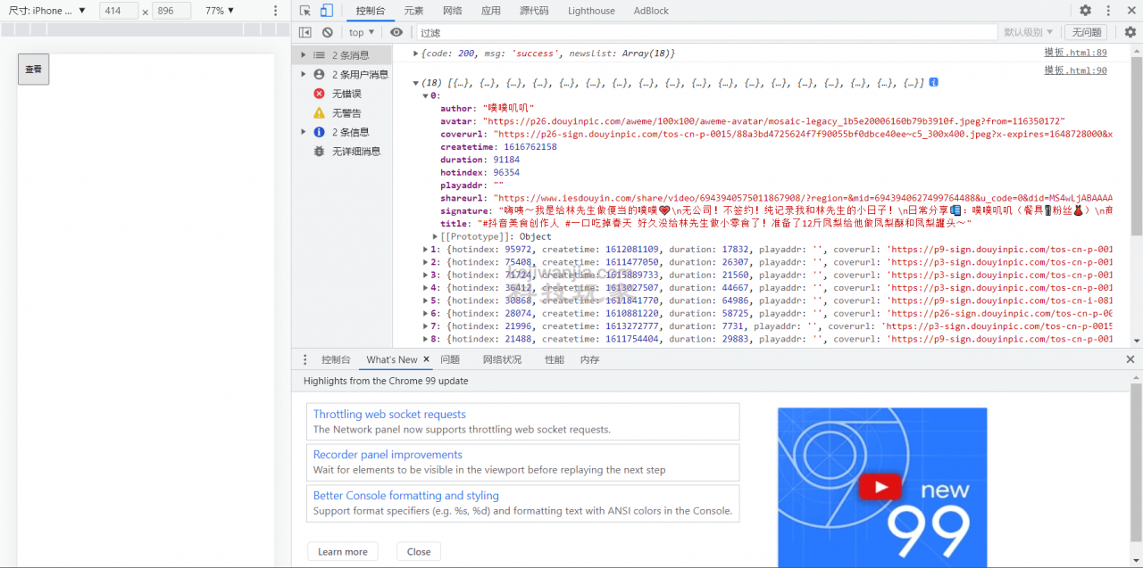Open the top context selector dropdown
This screenshot has height=568, width=1143.
point(362,32)
